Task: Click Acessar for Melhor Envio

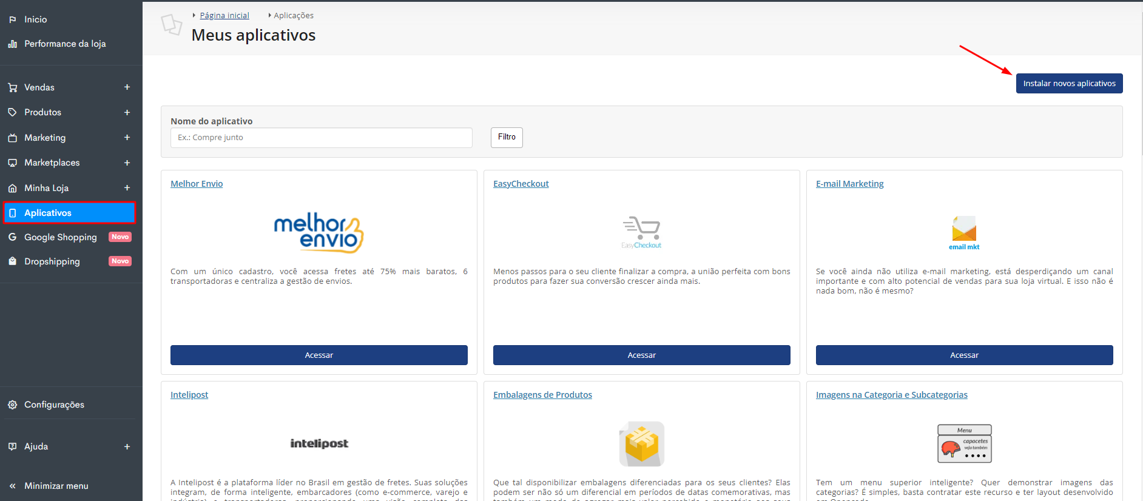Action: [x=319, y=355]
